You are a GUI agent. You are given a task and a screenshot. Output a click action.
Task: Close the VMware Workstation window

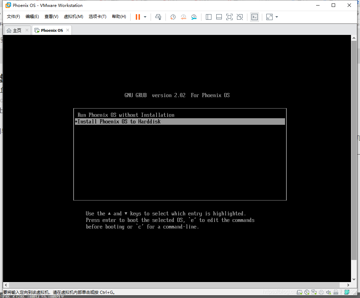click(x=349, y=5)
